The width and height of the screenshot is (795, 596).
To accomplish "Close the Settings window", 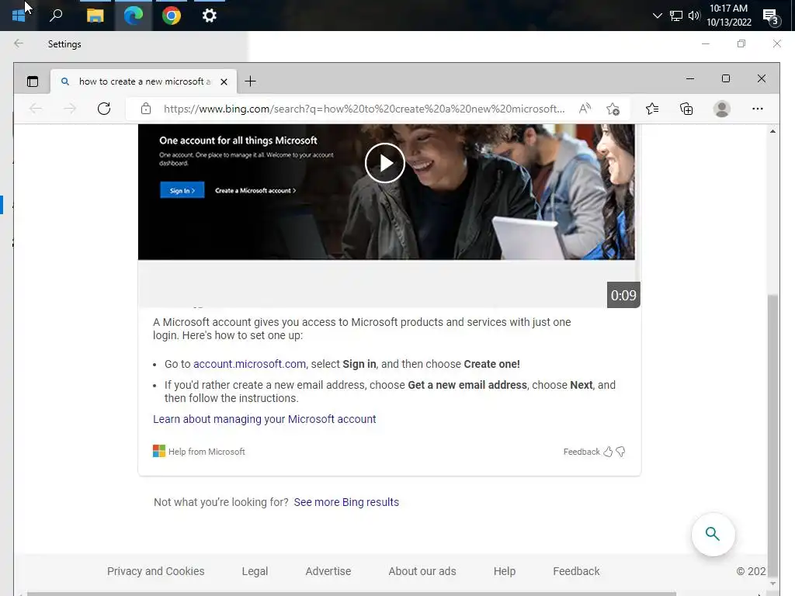I will (776, 43).
